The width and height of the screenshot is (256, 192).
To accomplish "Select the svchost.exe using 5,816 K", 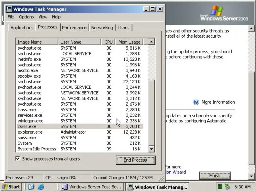I will point(80,48).
